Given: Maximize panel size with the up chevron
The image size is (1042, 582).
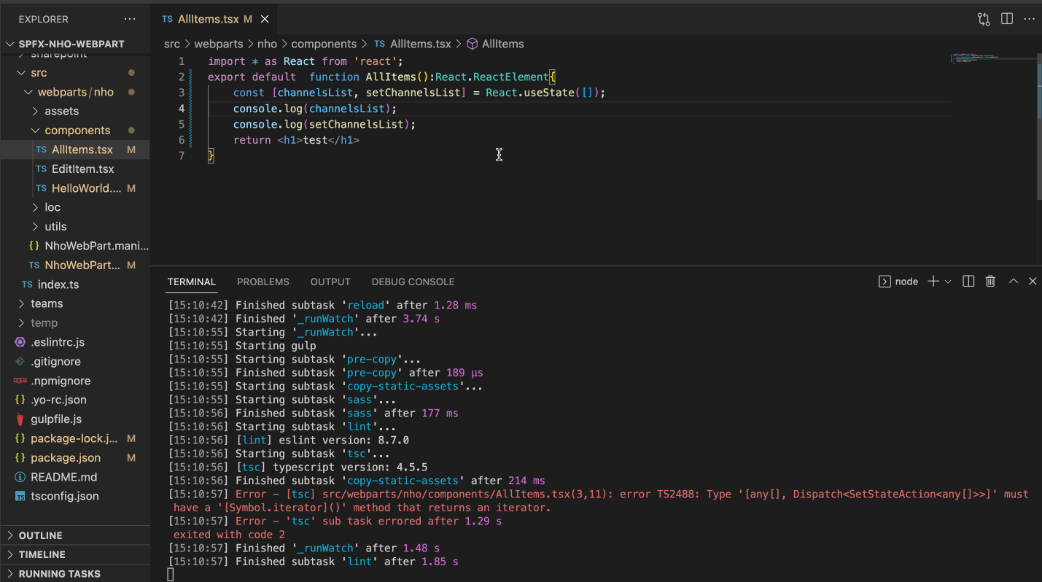Looking at the screenshot, I should (x=1013, y=282).
